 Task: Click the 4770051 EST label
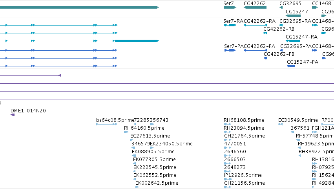[235, 144]
